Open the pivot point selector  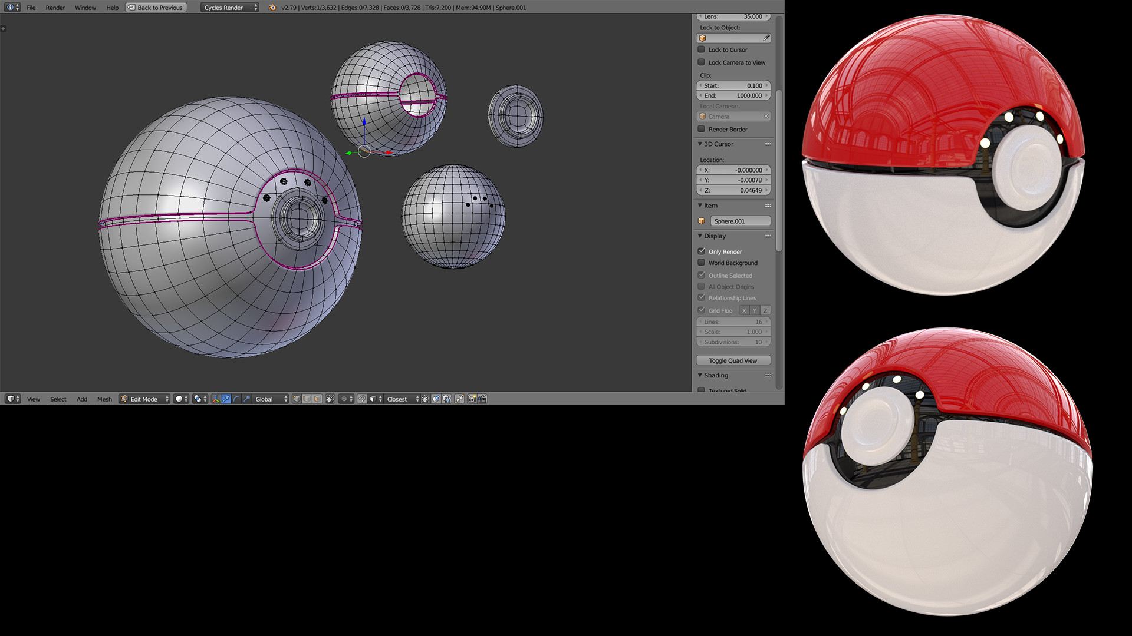(x=200, y=399)
